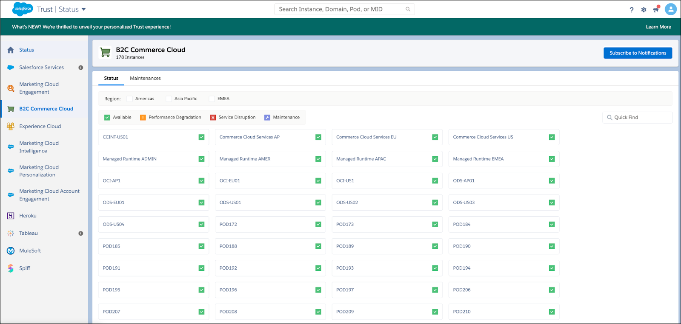Viewport: 681px width, 324px height.
Task: Open the POD185 instance card
Action: [x=154, y=246]
